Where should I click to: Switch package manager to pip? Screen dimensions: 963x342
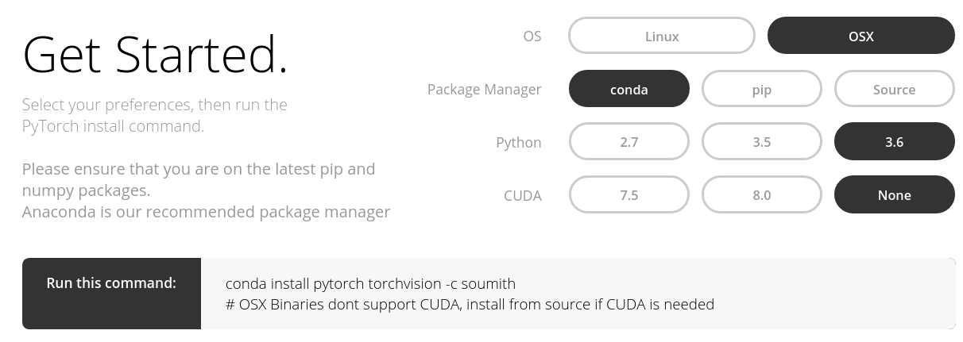pyautogui.click(x=761, y=89)
